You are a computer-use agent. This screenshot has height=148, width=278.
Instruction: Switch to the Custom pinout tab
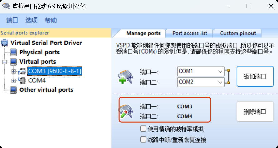[238, 33]
